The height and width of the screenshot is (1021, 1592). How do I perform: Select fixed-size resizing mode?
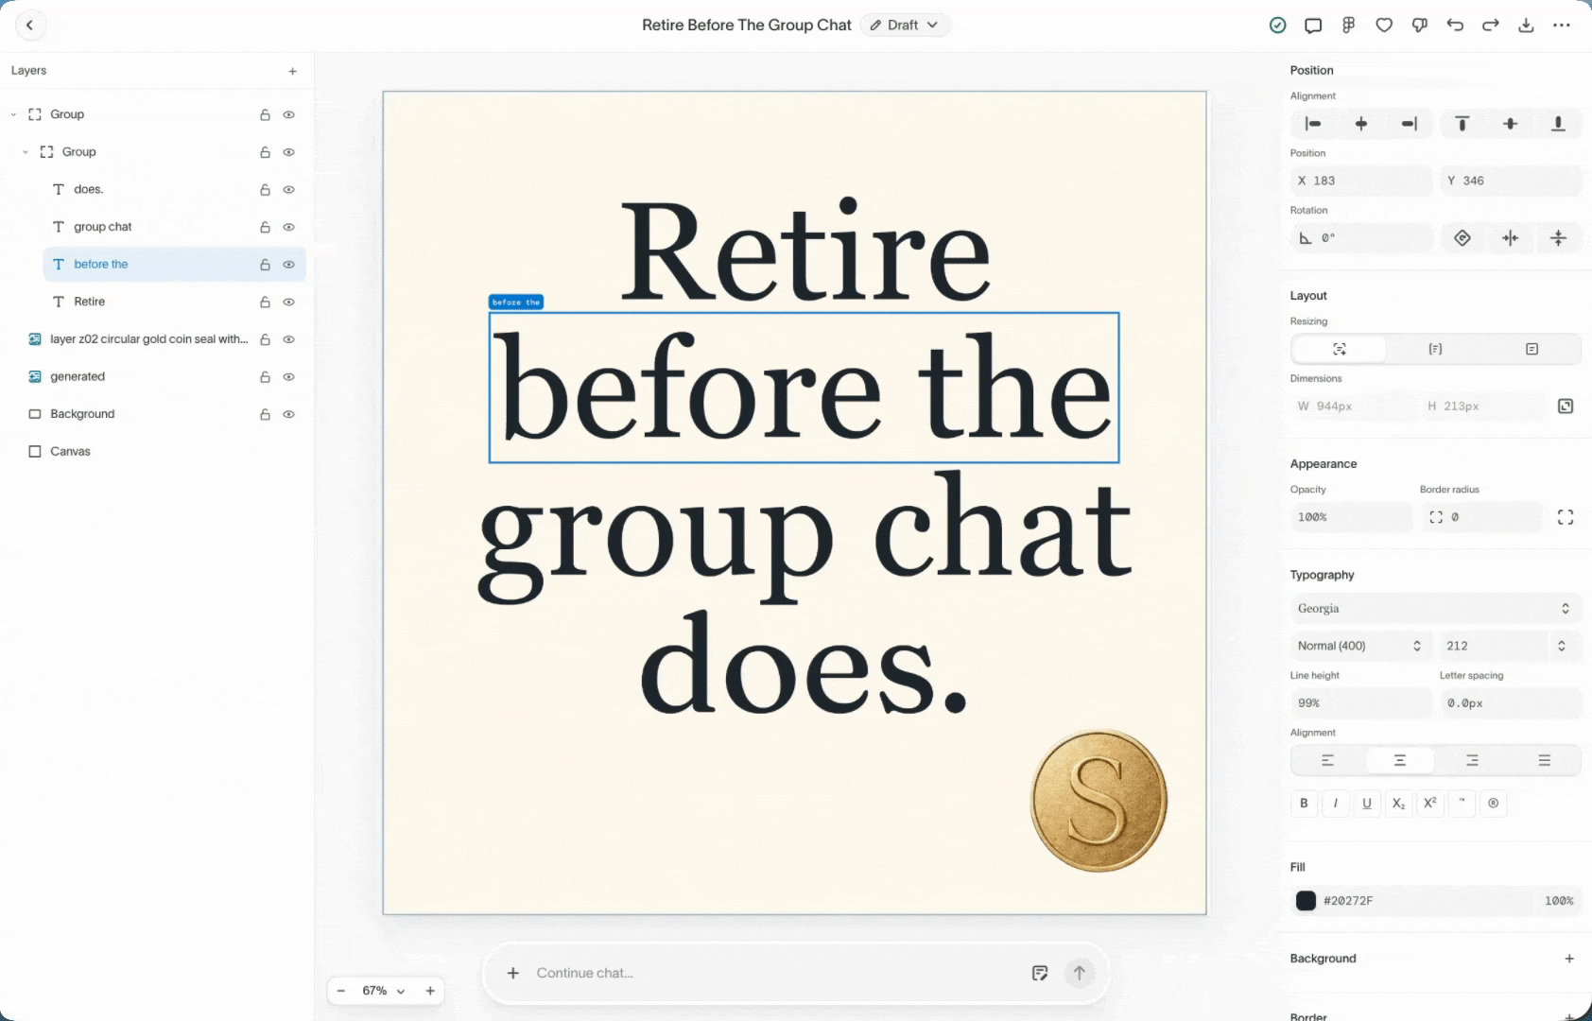(1531, 349)
